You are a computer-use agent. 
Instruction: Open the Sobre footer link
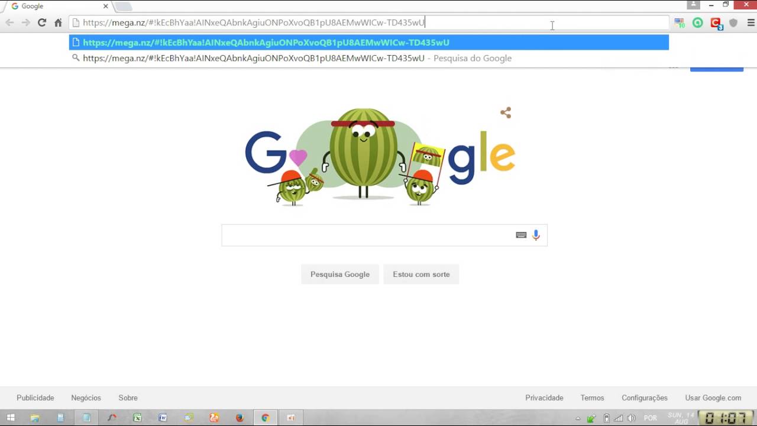pyautogui.click(x=128, y=398)
